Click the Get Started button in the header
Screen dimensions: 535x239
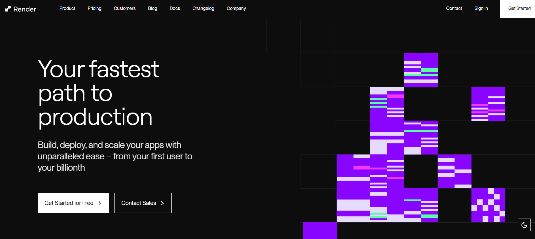point(517,9)
